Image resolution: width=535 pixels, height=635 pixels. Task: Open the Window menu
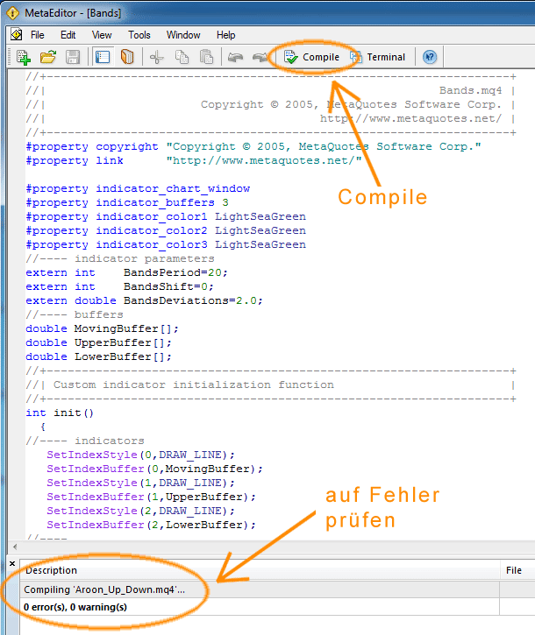tap(183, 35)
